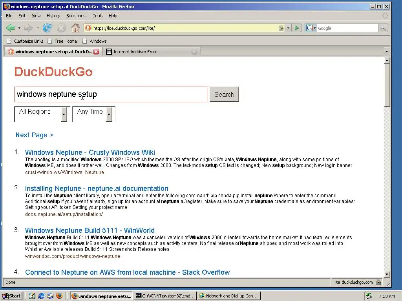
Task: Open the File menu
Action: point(9,16)
